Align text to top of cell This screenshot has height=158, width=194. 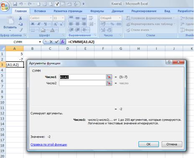click(71, 18)
